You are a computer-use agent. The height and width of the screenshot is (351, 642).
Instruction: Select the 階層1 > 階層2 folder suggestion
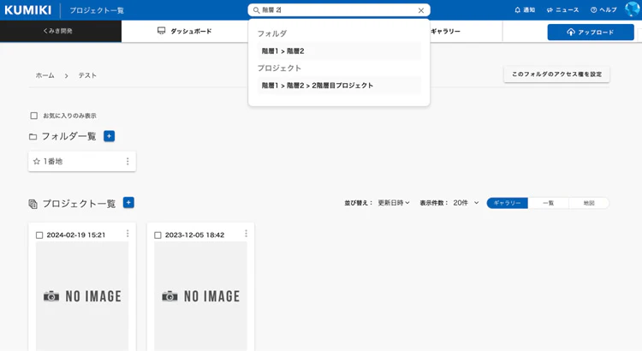coord(339,51)
